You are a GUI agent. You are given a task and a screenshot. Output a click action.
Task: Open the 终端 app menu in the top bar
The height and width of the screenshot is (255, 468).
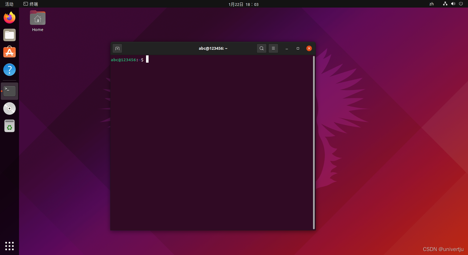click(31, 4)
